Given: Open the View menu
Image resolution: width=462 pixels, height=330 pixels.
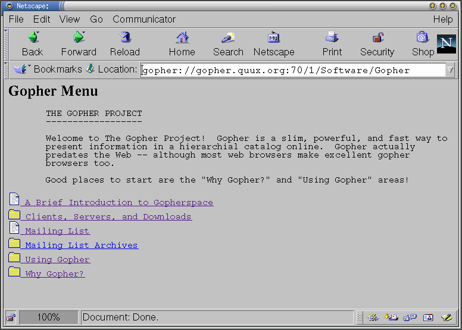Looking at the screenshot, I should (x=70, y=19).
